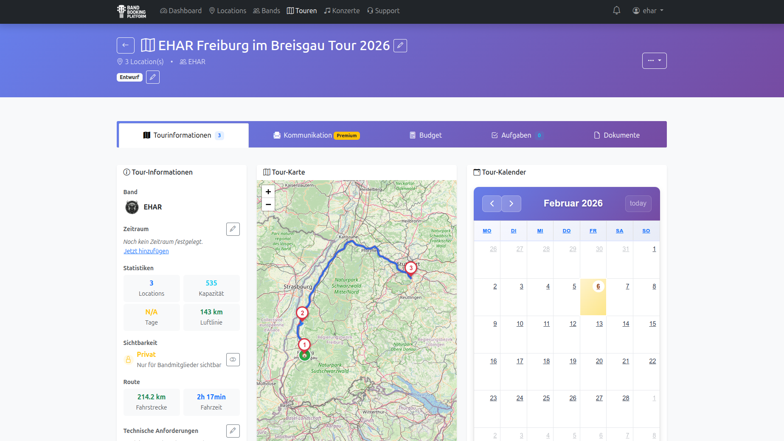Screen dimensions: 784x441
Task: Click the notification bell icon
Action: click(617, 10)
